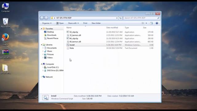This screenshot has width=197, height=111.
Task: Click the 32_termsrv.dll file icon
Action: tap(68, 35)
